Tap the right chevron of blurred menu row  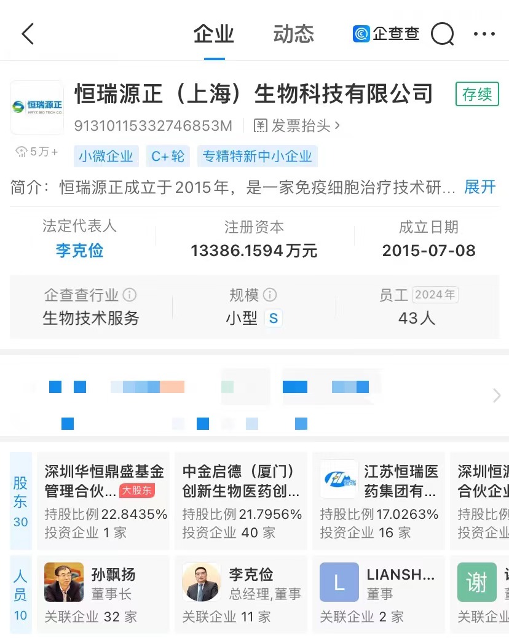(496, 395)
